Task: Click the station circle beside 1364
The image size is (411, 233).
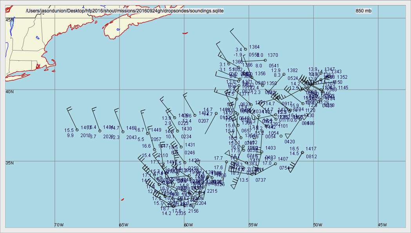Action: (x=246, y=49)
